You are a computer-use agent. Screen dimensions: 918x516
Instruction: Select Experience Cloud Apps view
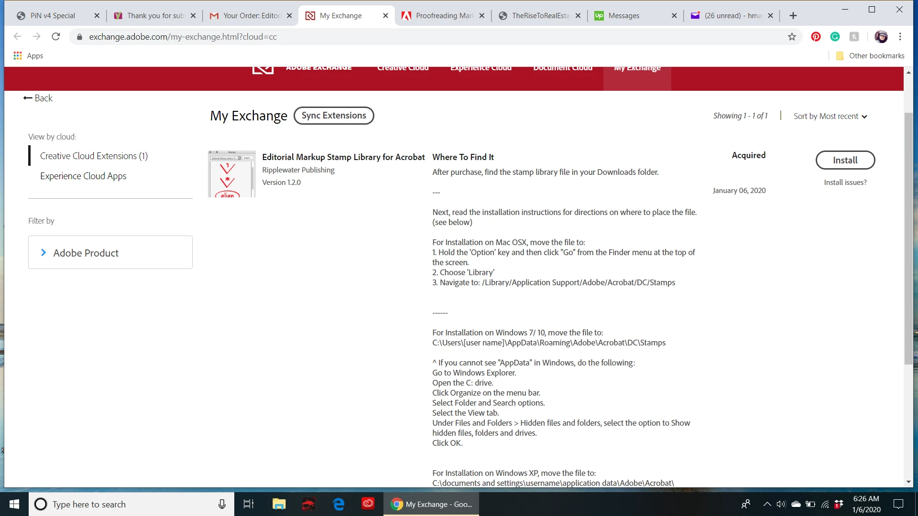[x=83, y=176]
